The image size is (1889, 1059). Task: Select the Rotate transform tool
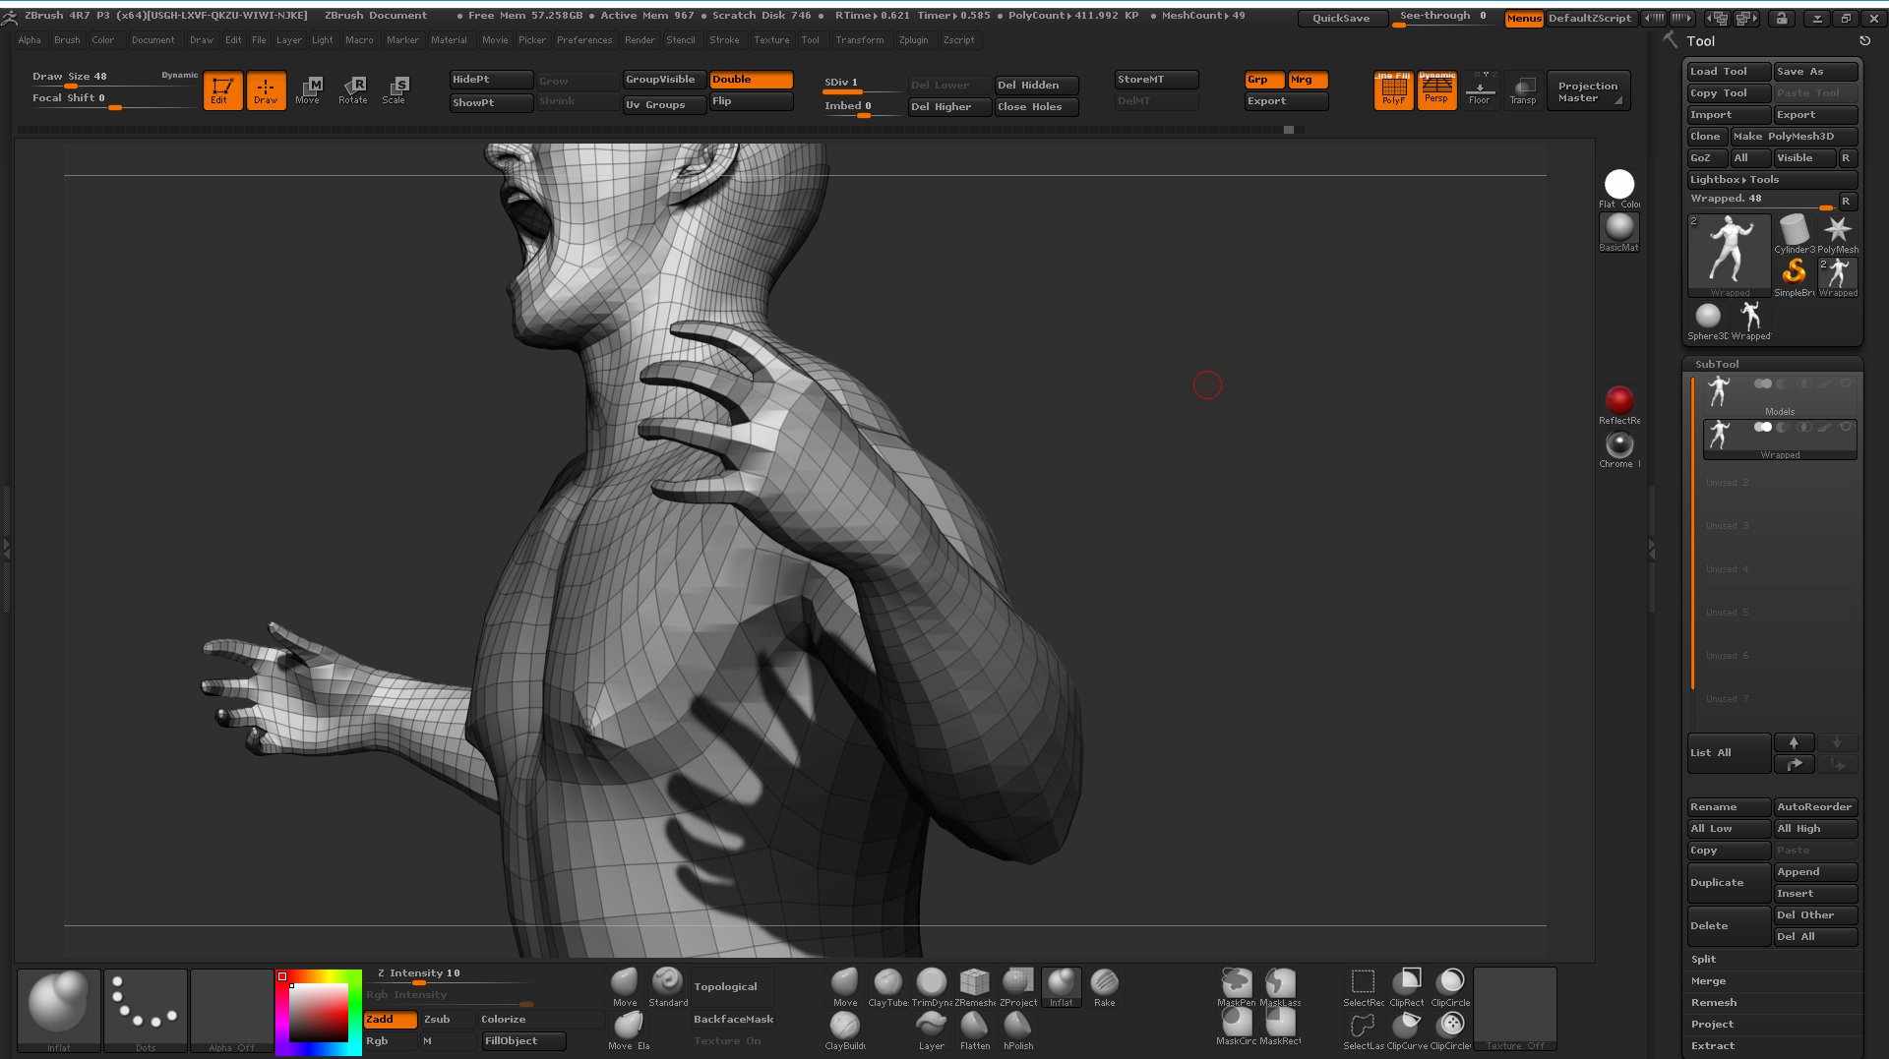(x=352, y=89)
